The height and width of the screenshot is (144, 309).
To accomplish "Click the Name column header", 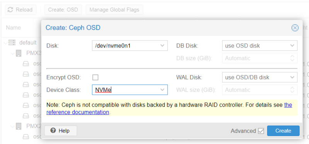I will click(13, 27).
